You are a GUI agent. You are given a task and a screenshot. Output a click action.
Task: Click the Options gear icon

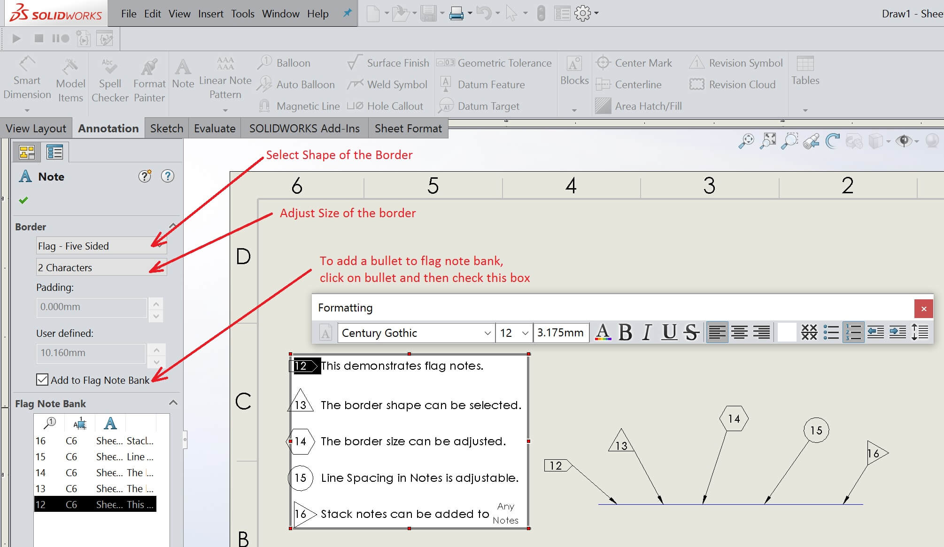(x=582, y=13)
